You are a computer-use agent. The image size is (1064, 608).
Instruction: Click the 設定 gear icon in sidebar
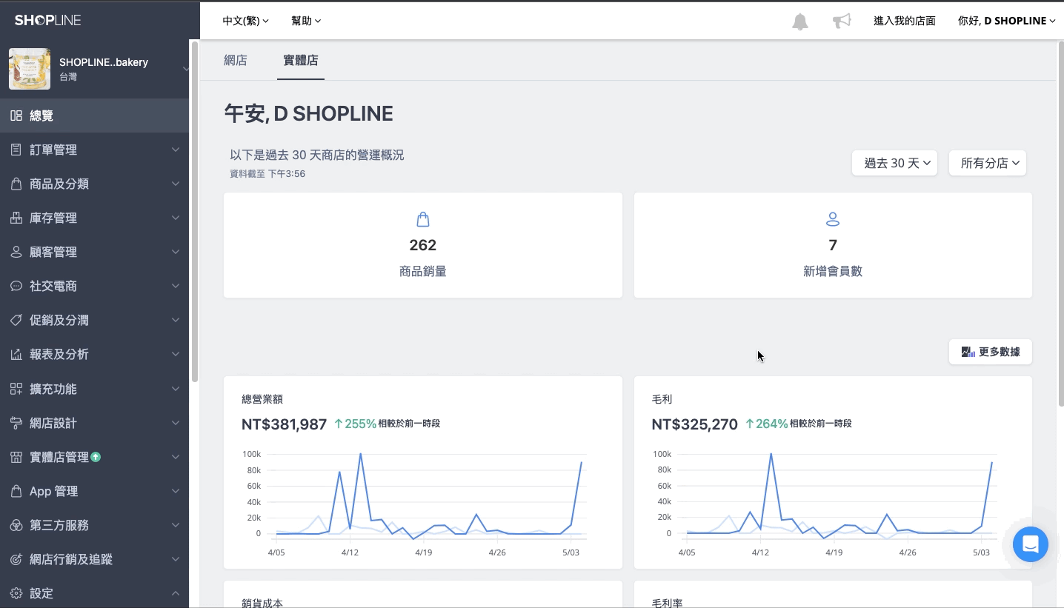coord(16,593)
